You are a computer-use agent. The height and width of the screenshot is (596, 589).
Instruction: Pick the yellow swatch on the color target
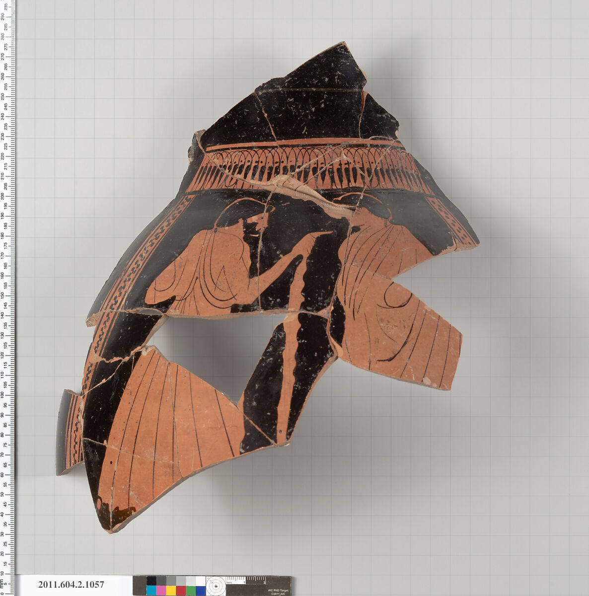[x=171, y=590]
